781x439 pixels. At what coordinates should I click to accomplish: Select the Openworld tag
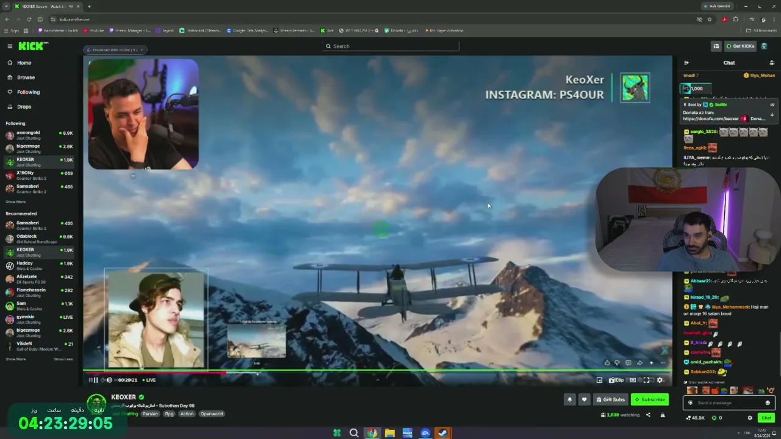coord(212,414)
